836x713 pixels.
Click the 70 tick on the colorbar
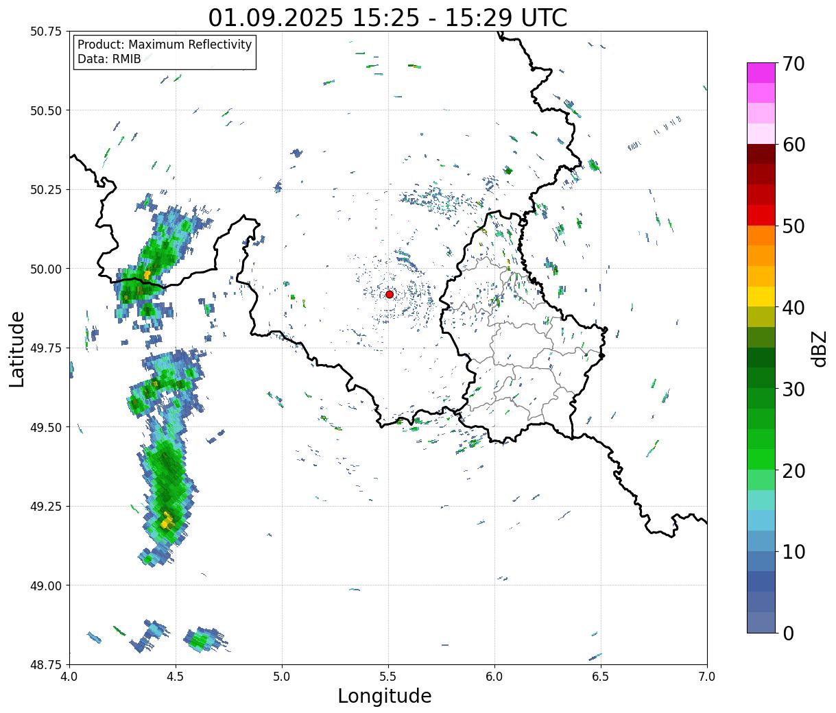click(x=793, y=64)
